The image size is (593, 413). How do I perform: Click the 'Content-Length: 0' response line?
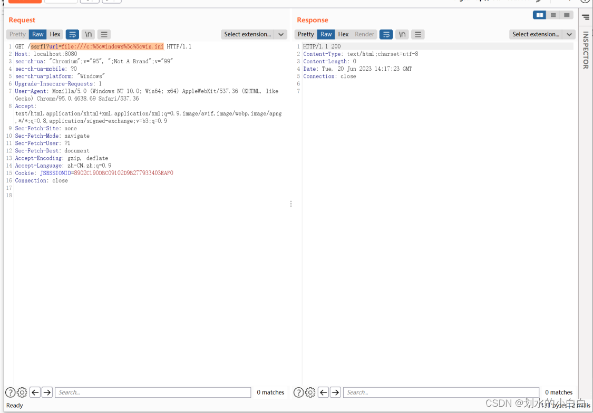tap(330, 61)
